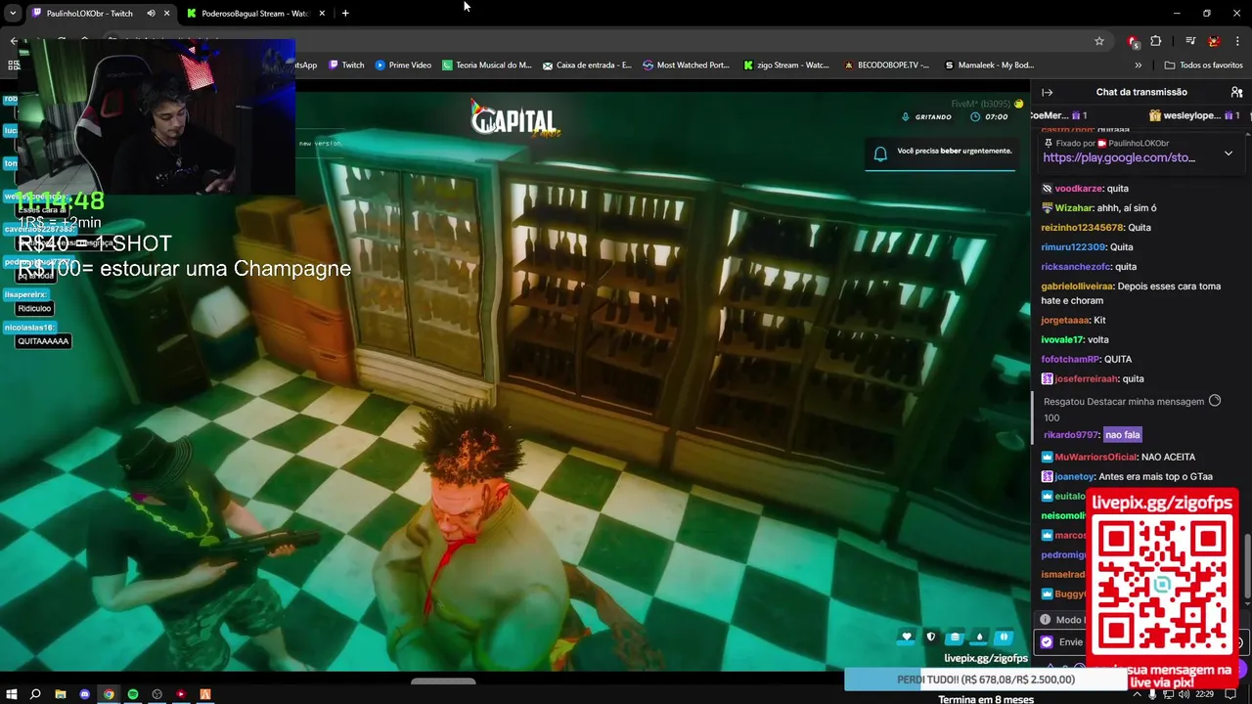Collapse chat with the arrow icon
The width and height of the screenshot is (1252, 704).
point(1047,92)
